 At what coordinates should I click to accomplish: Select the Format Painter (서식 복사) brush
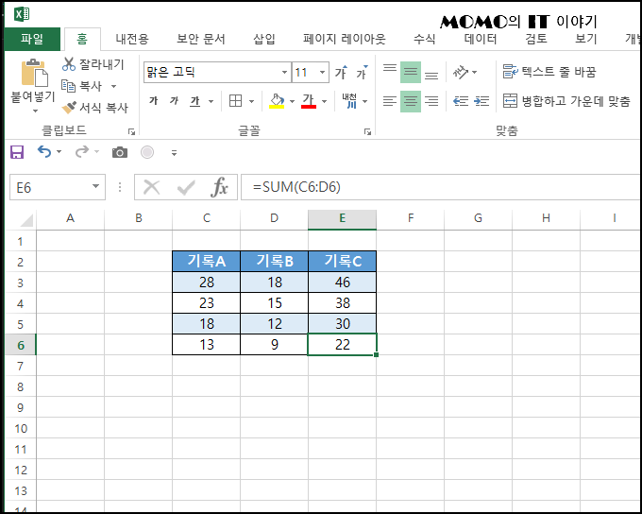69,108
